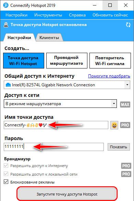Click the Брандмауэр section label
Screen dimensions: 134x201
[17, 159]
